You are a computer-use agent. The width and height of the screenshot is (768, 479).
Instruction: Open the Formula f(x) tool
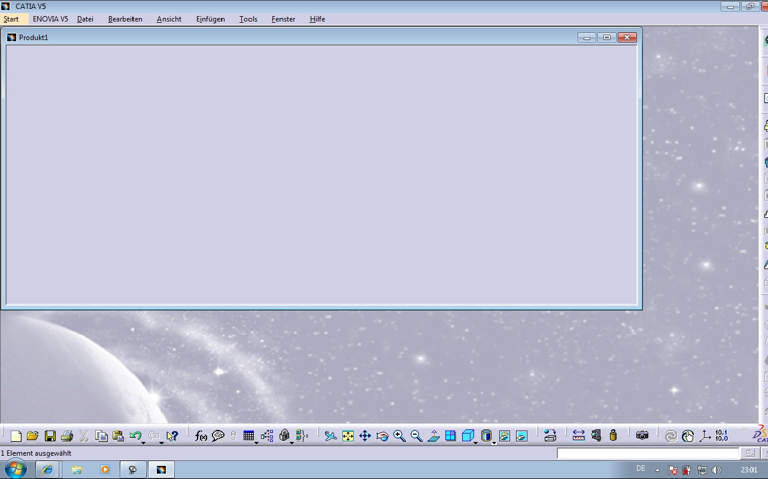(x=201, y=436)
